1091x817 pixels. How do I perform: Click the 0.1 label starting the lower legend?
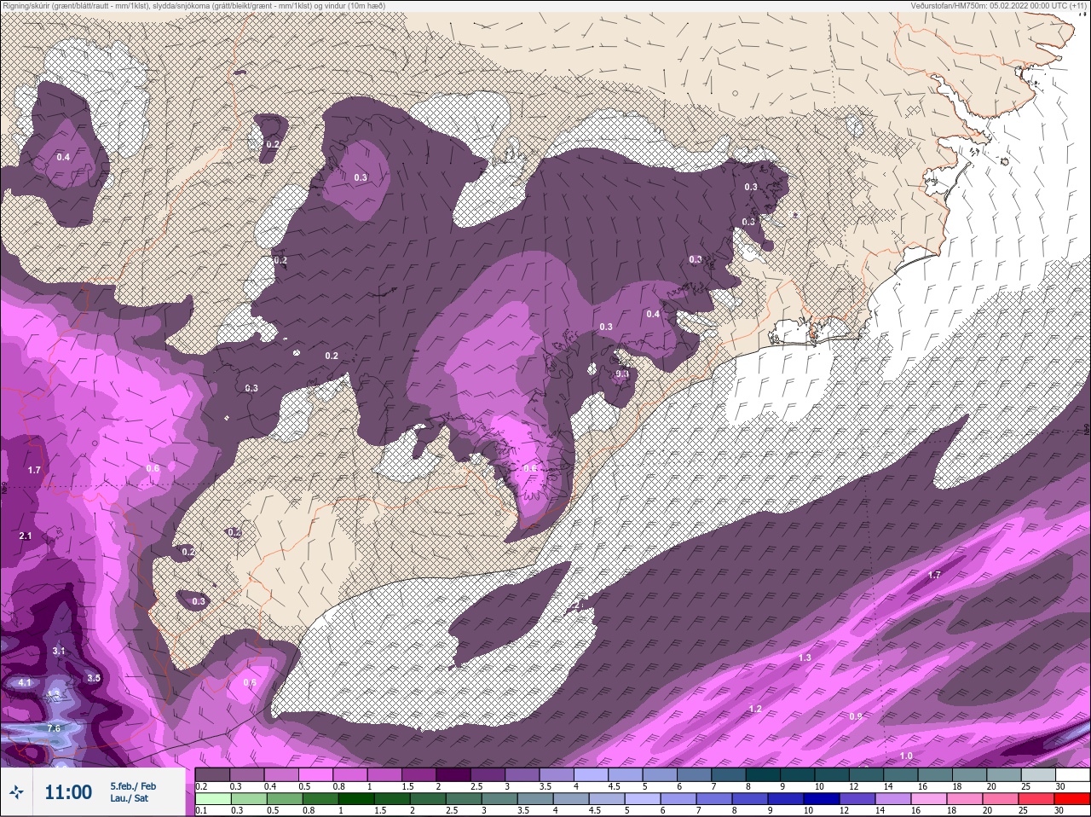click(202, 810)
